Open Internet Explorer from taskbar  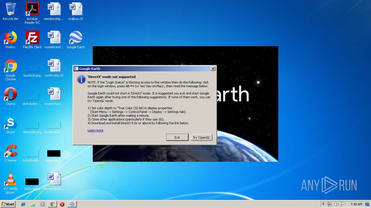click(x=23, y=204)
